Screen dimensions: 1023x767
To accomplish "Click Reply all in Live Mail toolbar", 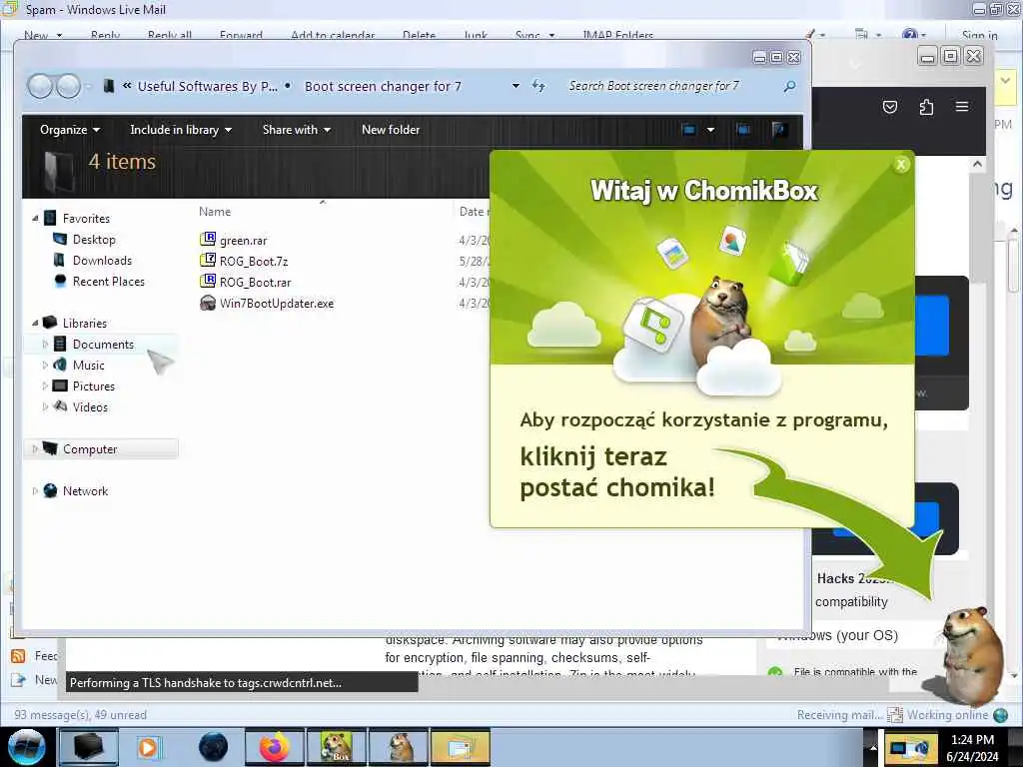I will 170,35.
